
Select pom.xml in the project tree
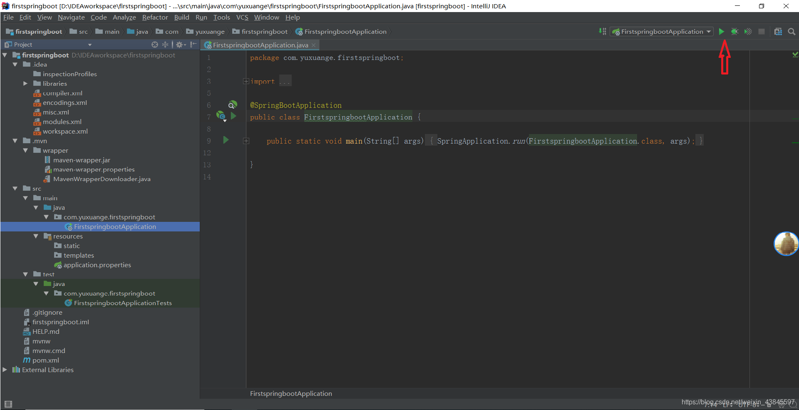46,360
